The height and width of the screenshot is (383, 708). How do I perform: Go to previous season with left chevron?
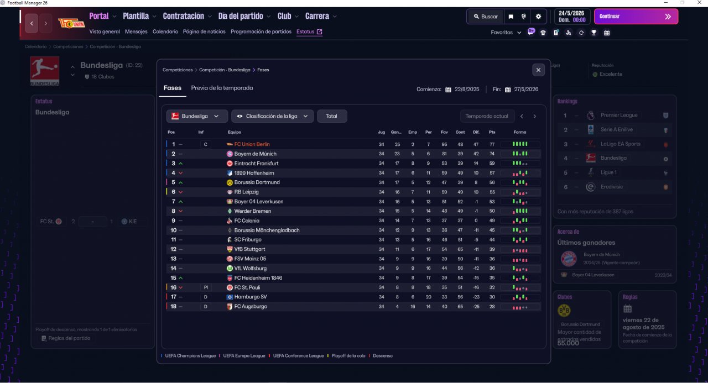coord(521,116)
